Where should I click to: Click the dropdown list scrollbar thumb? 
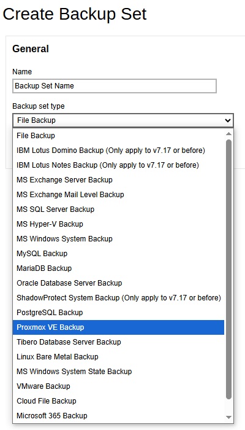229,269
